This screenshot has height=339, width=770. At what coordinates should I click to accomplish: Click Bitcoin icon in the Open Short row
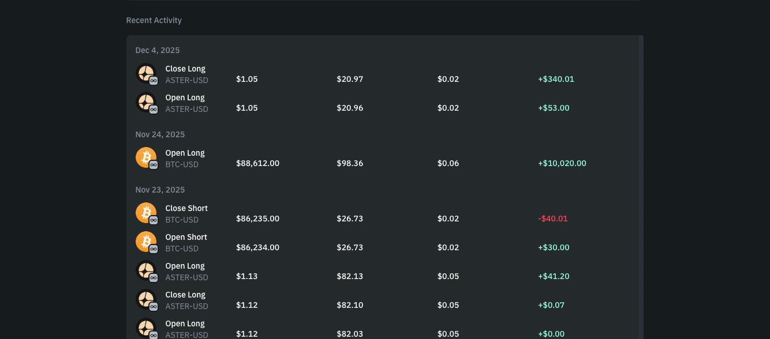[145, 242]
